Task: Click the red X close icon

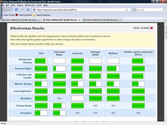Action: (x=152, y=28)
